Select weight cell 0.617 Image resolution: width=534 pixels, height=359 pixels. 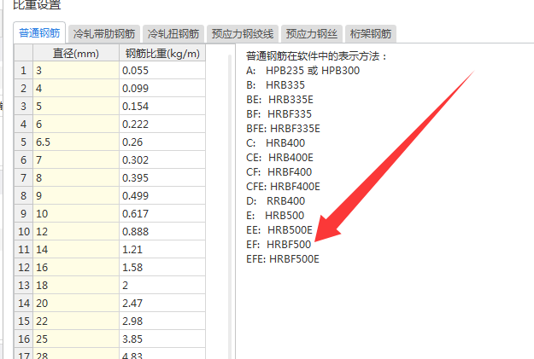(162, 213)
